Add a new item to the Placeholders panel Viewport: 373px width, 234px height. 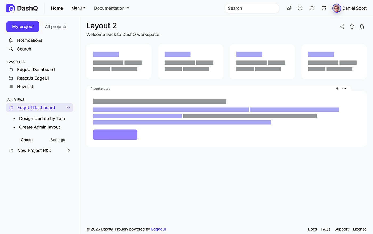[x=337, y=89]
